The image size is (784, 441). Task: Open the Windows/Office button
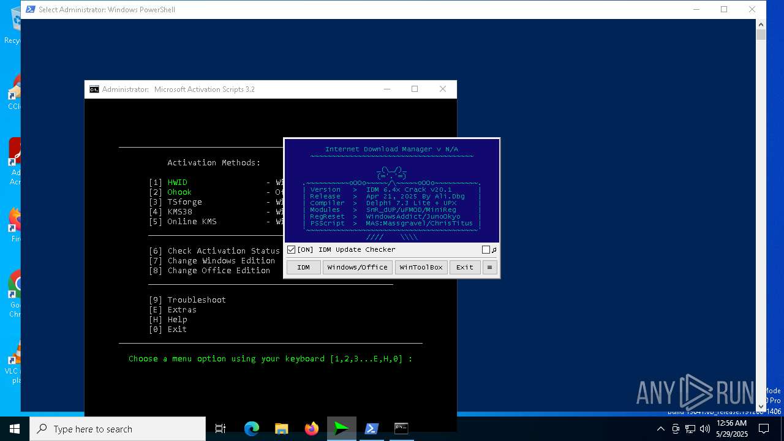(358, 267)
